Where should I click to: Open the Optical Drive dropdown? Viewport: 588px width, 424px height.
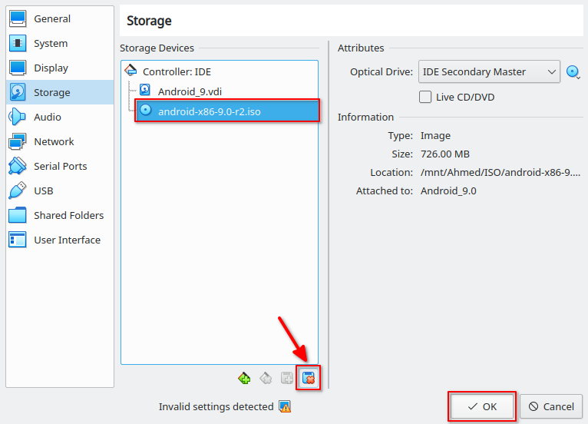click(489, 71)
